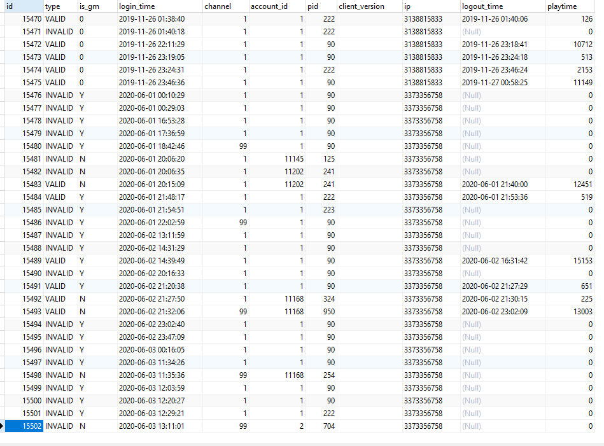The image size is (604, 446).
Task: Select login time 2019-11-26 01:38:40
Action: (x=151, y=19)
